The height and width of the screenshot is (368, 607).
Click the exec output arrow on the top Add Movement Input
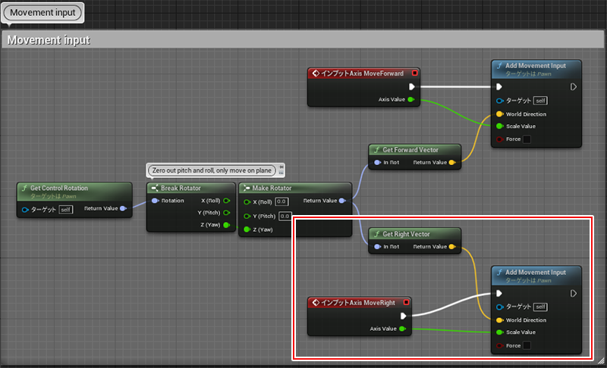point(574,87)
